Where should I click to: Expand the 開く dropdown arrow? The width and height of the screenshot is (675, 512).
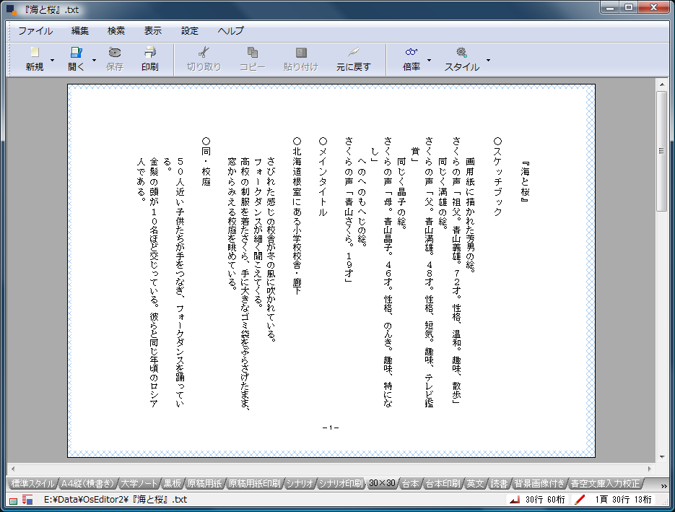click(x=94, y=60)
